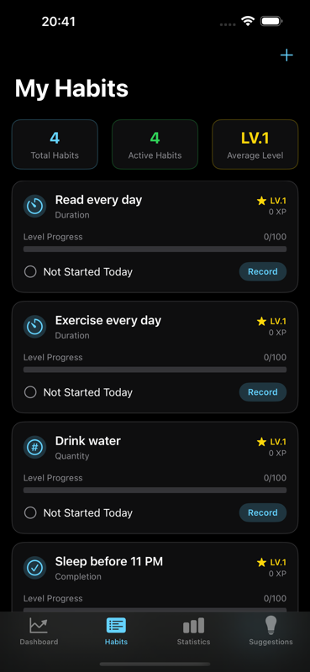Record progress for Read every day
Image resolution: width=310 pixels, height=672 pixels.
263,271
